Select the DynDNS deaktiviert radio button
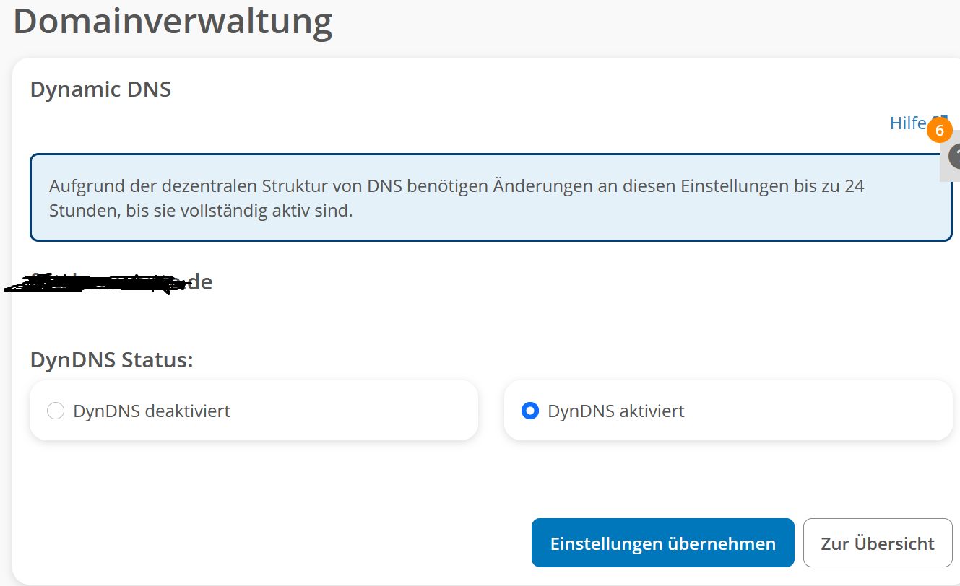 [x=56, y=411]
